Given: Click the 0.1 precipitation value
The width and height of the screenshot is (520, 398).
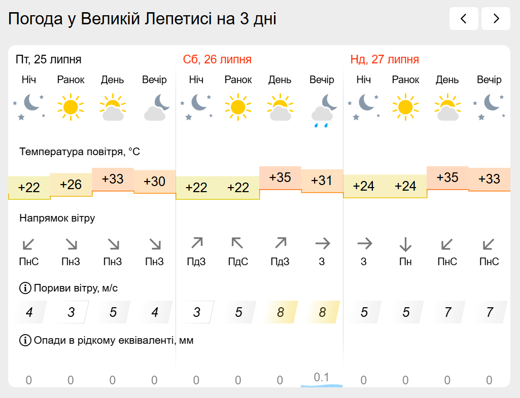Looking at the screenshot, I should [x=321, y=377].
